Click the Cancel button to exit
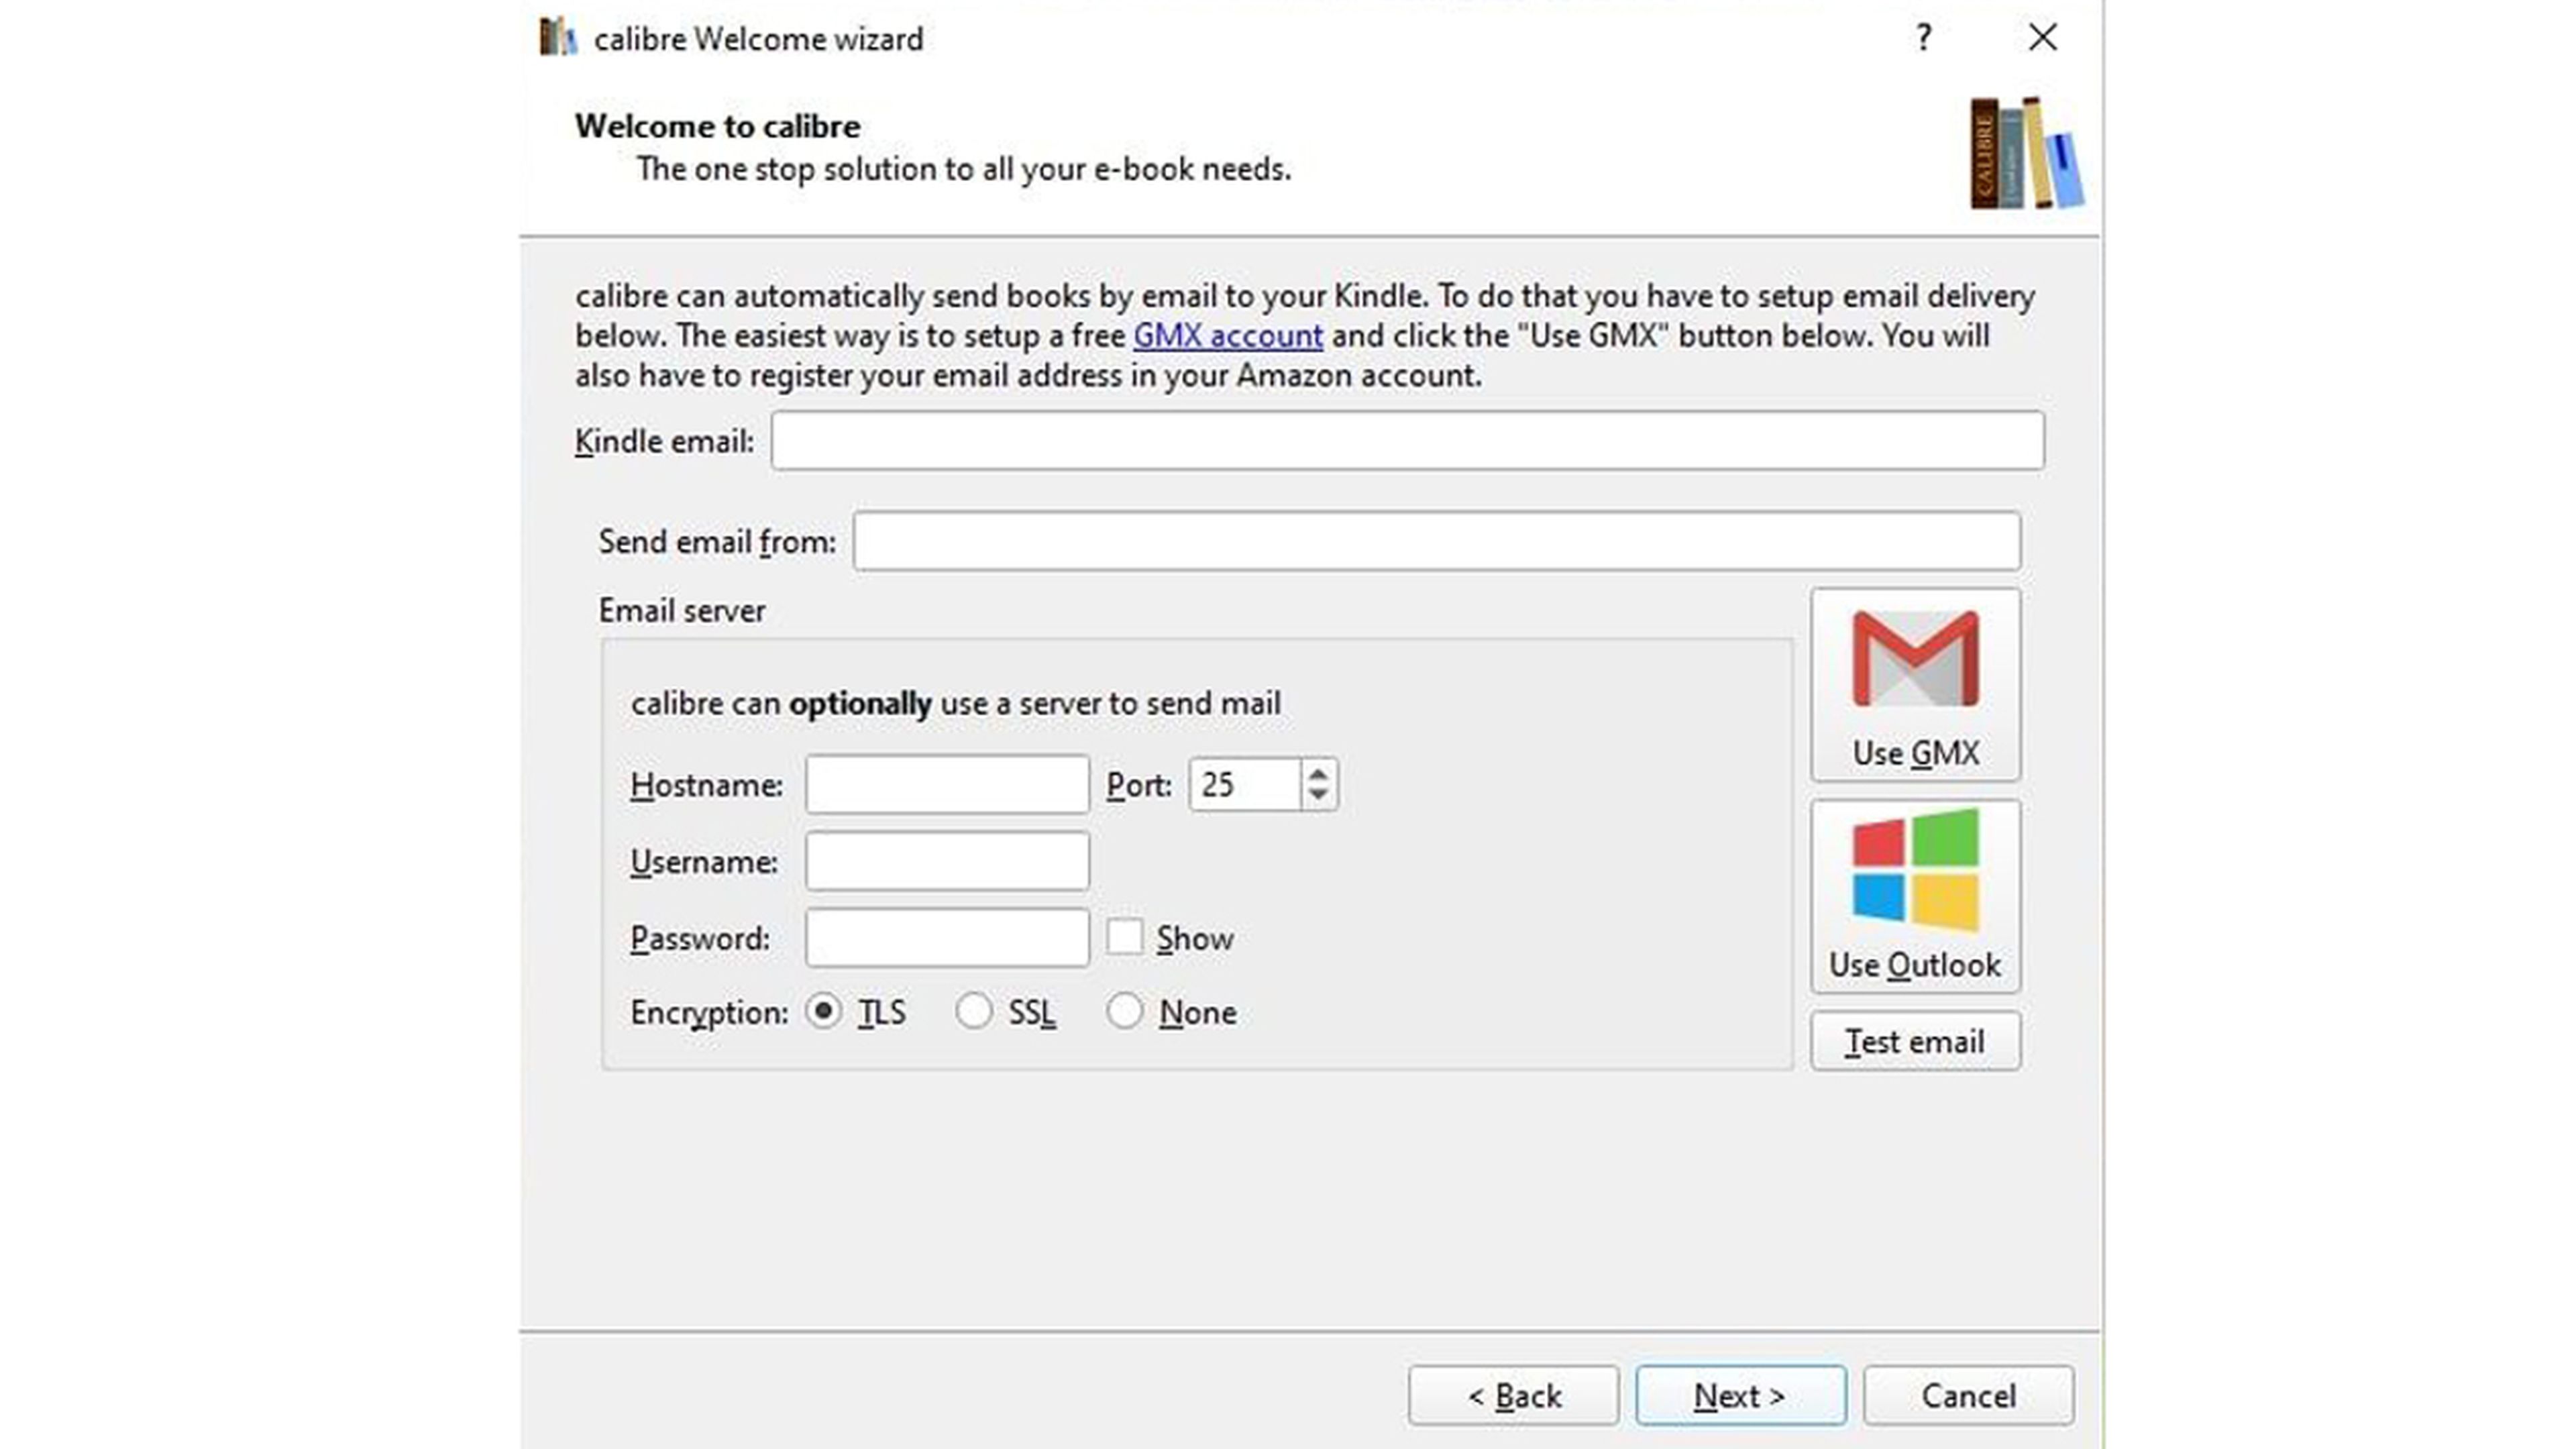 (x=1969, y=1394)
